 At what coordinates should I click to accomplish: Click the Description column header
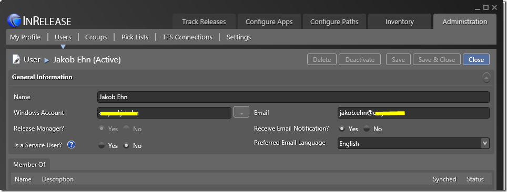58,179
